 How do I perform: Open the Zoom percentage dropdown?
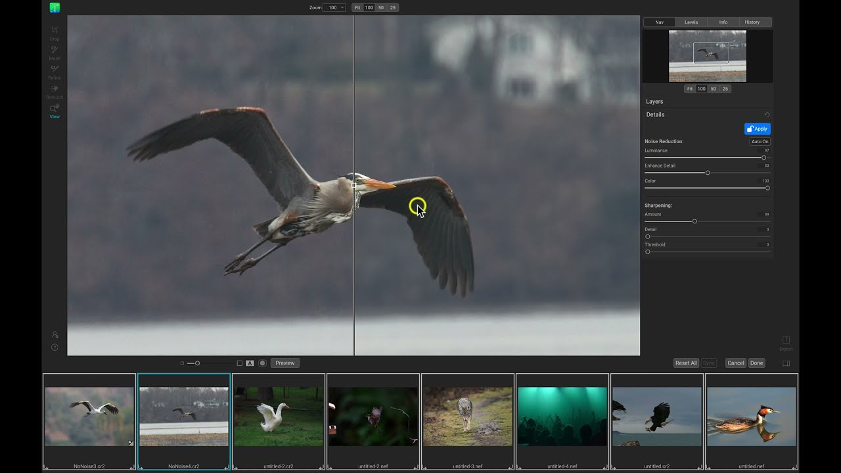[334, 8]
